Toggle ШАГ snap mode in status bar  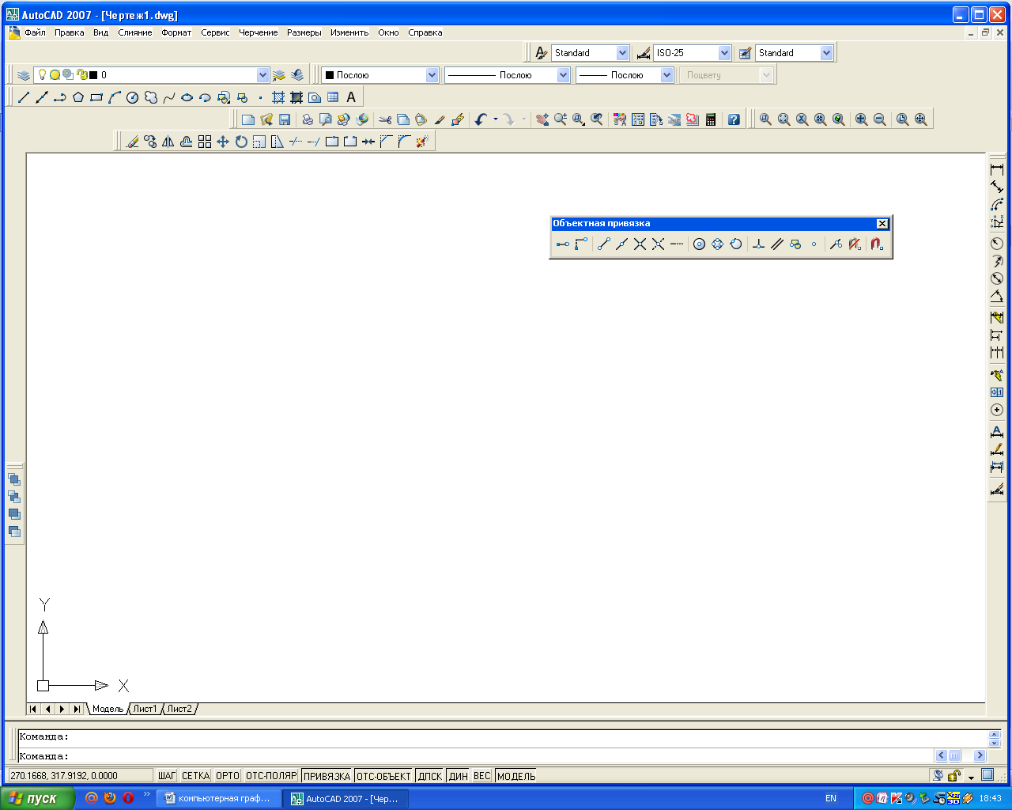click(167, 776)
